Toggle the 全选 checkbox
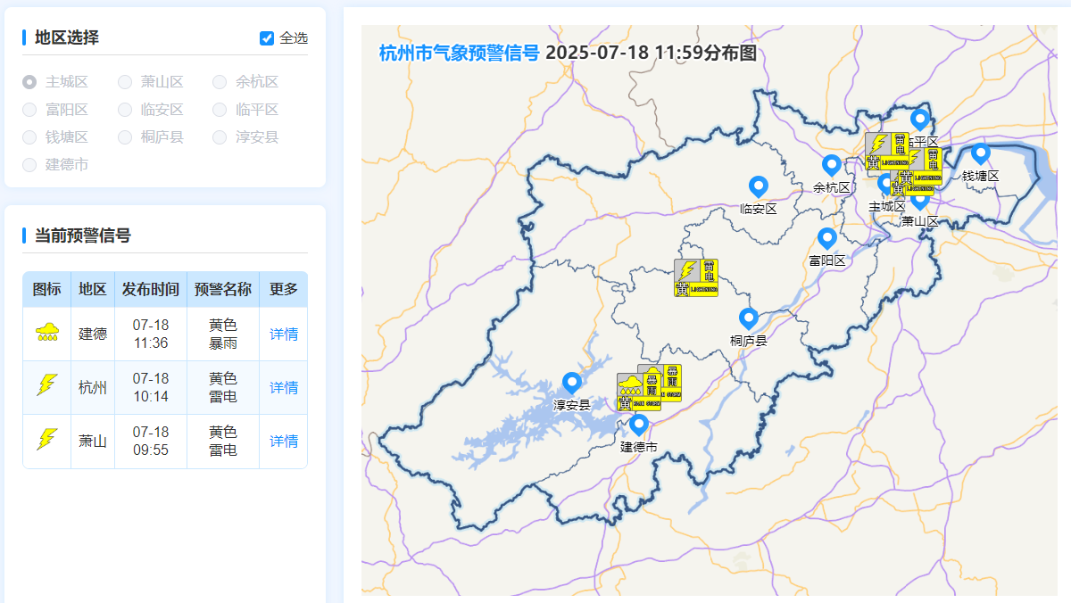The height and width of the screenshot is (603, 1071). pyautogui.click(x=267, y=38)
